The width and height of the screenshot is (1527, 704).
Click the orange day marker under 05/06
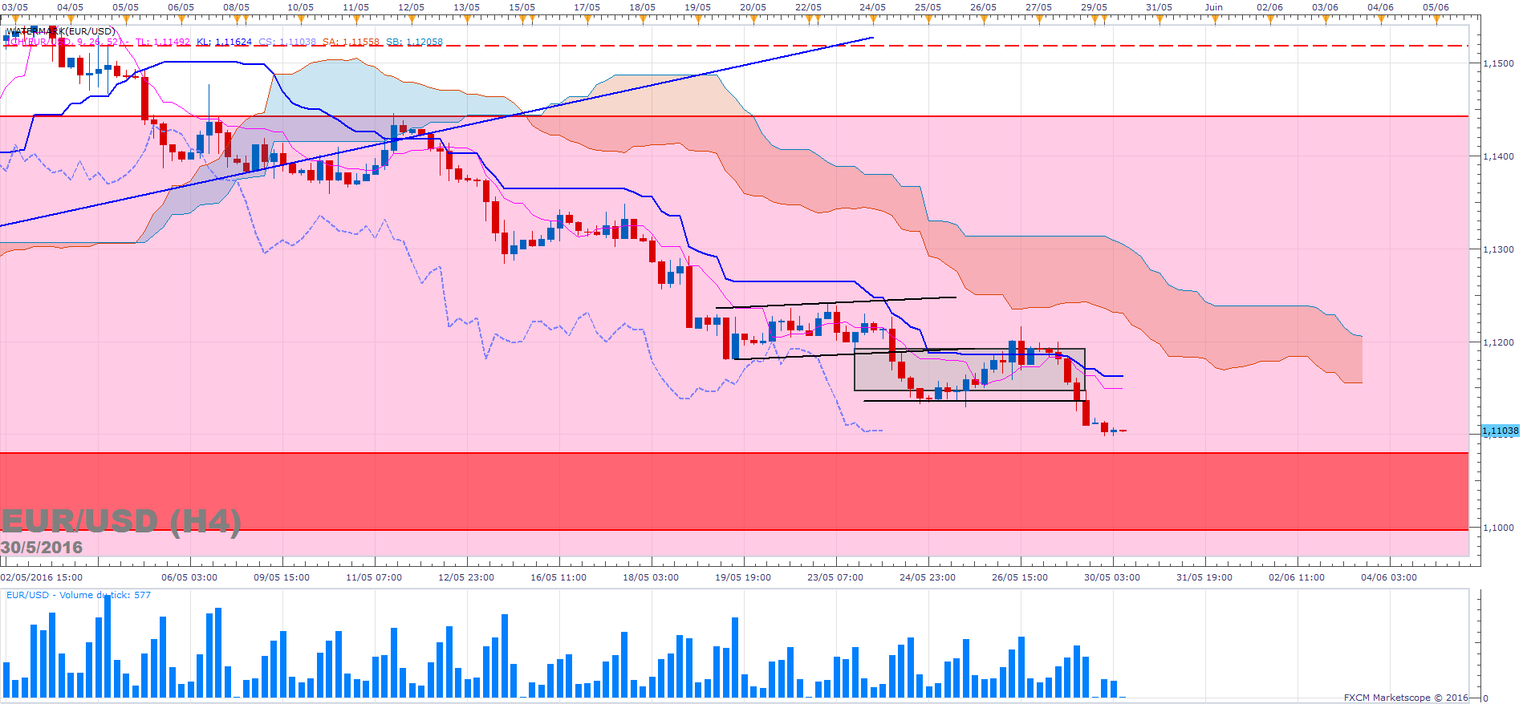pos(1436,18)
